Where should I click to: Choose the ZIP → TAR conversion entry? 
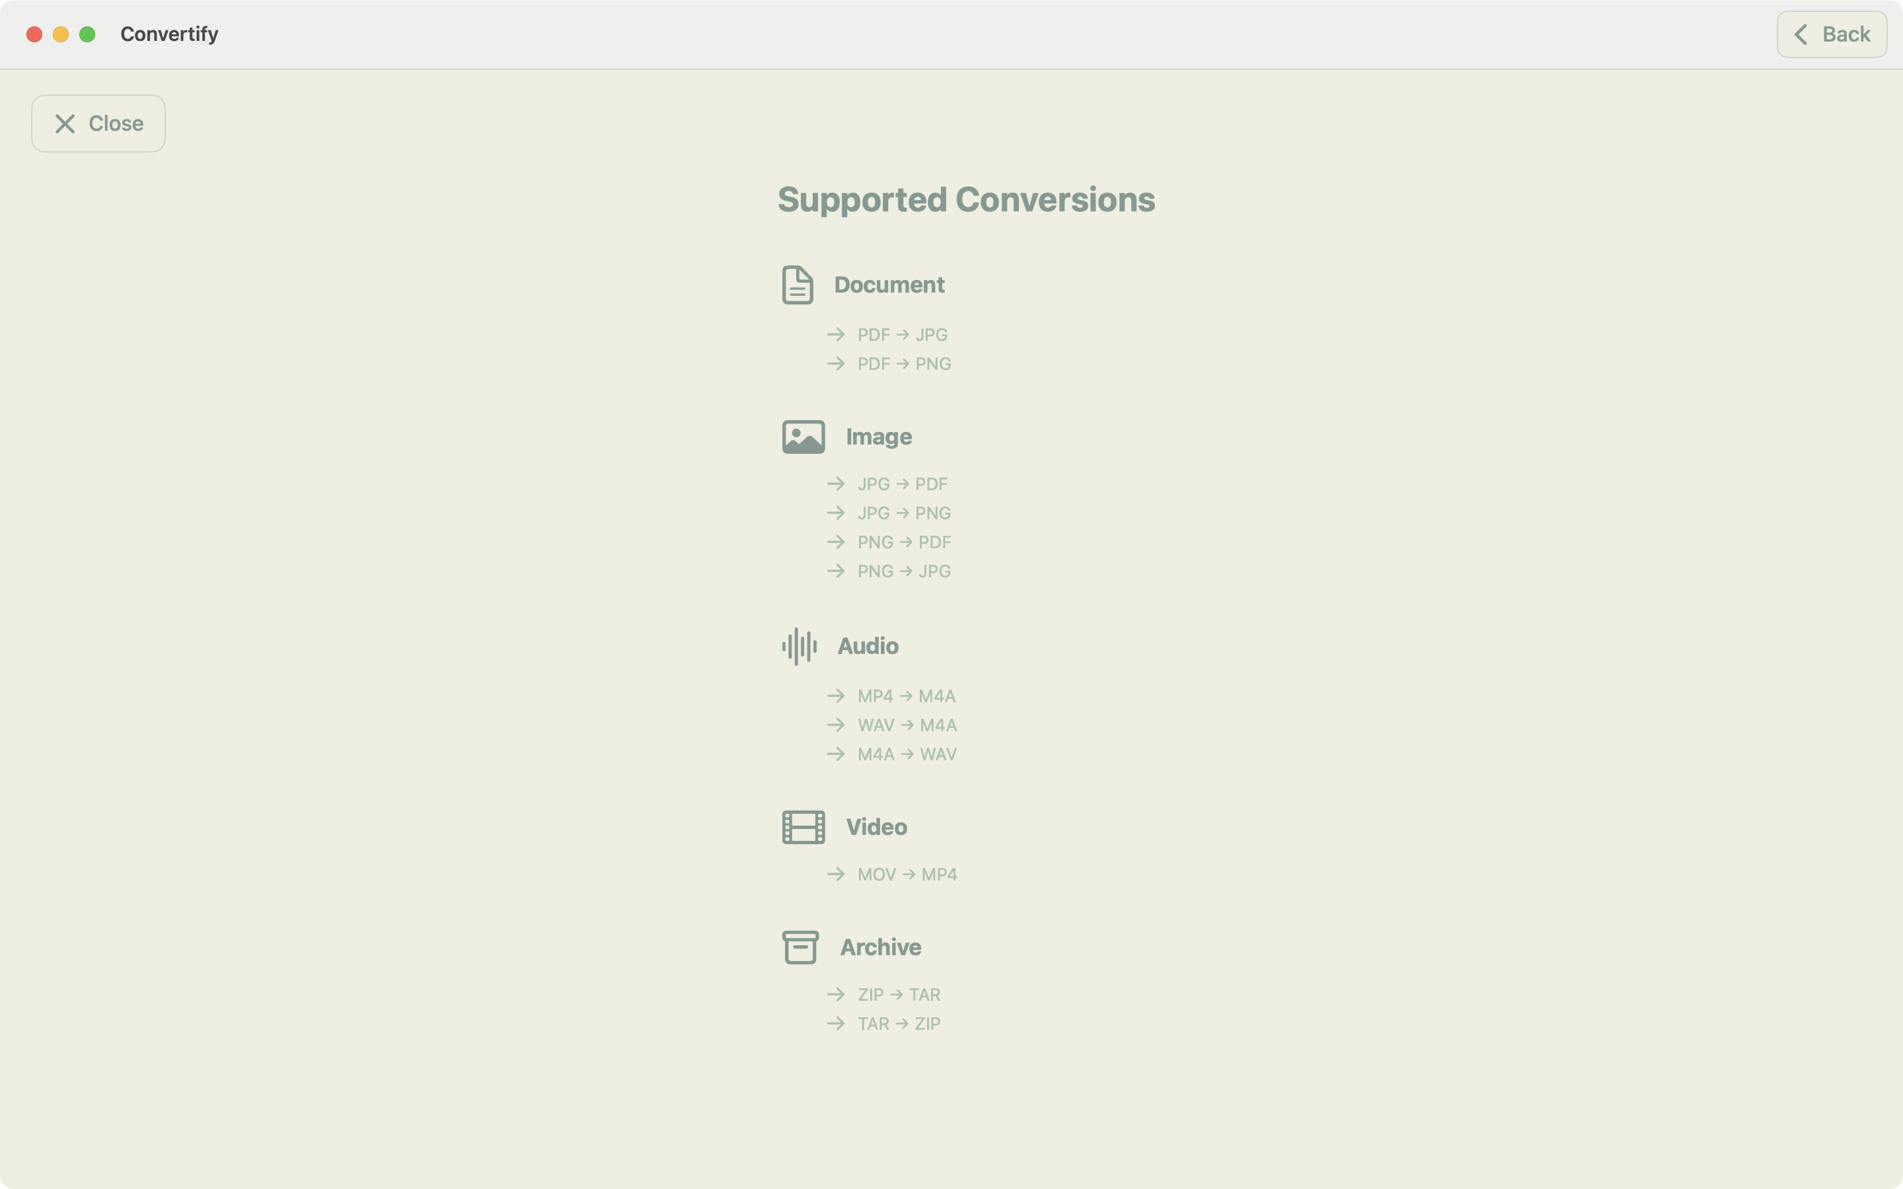point(898,995)
